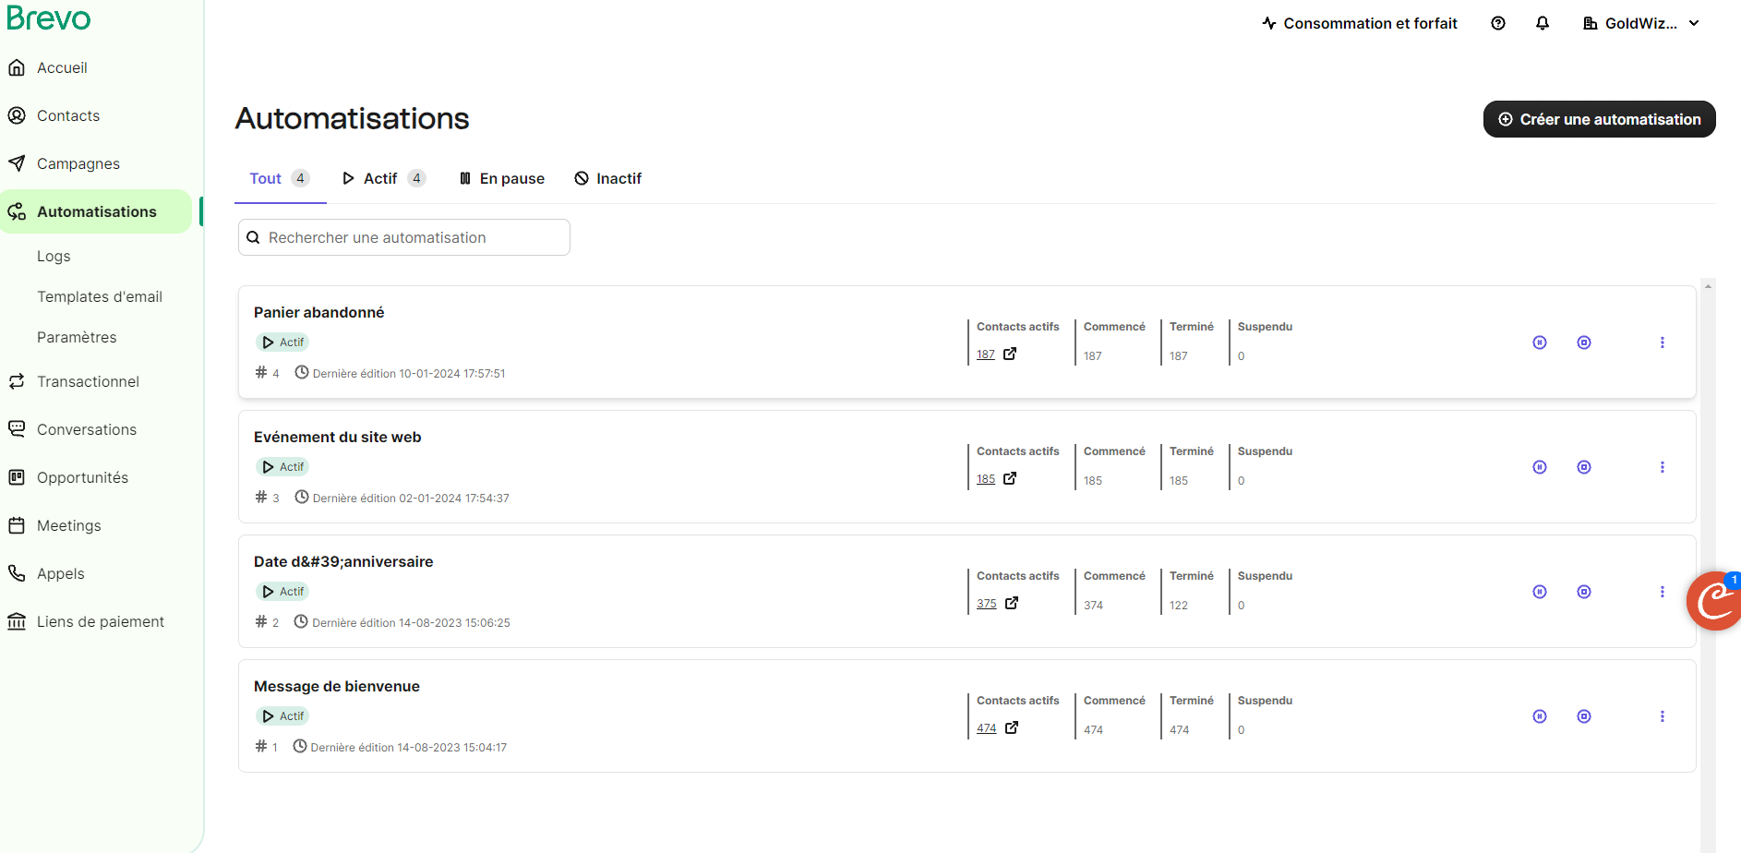Open the help question-mark icon
Image resolution: width=1741 pixels, height=853 pixels.
[1498, 23]
